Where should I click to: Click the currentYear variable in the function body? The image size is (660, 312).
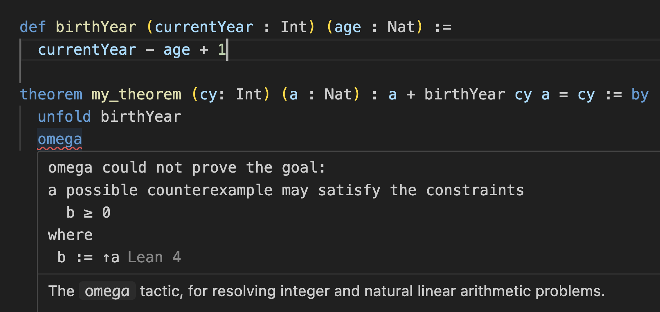87,50
